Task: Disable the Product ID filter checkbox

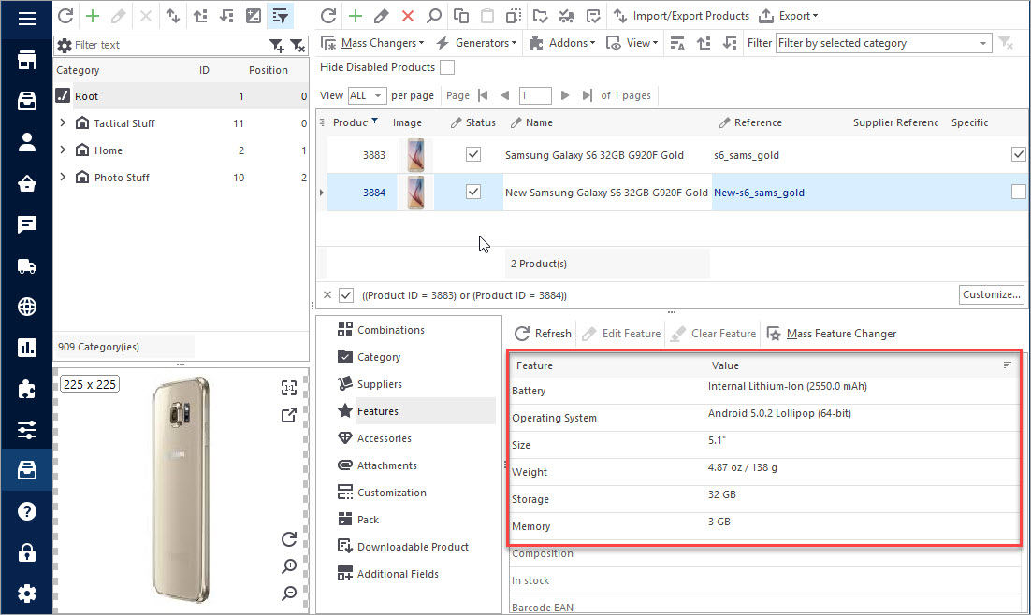Action: pyautogui.click(x=346, y=295)
